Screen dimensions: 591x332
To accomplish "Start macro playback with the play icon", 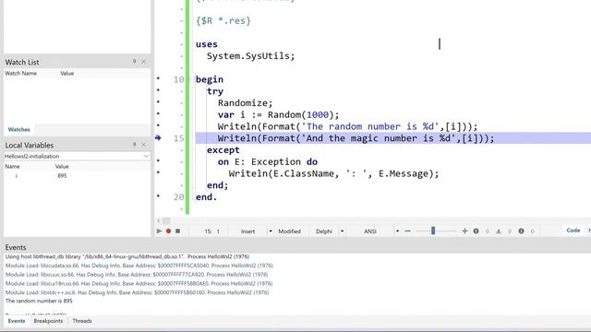I will (159, 231).
